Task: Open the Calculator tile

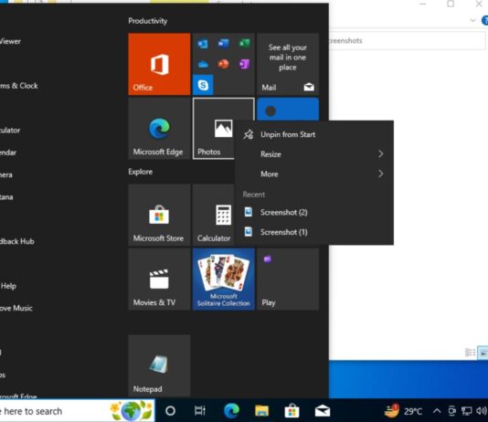Action: [x=214, y=215]
